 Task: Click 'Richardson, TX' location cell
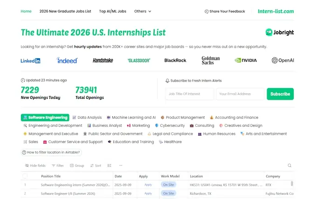(x=200, y=193)
